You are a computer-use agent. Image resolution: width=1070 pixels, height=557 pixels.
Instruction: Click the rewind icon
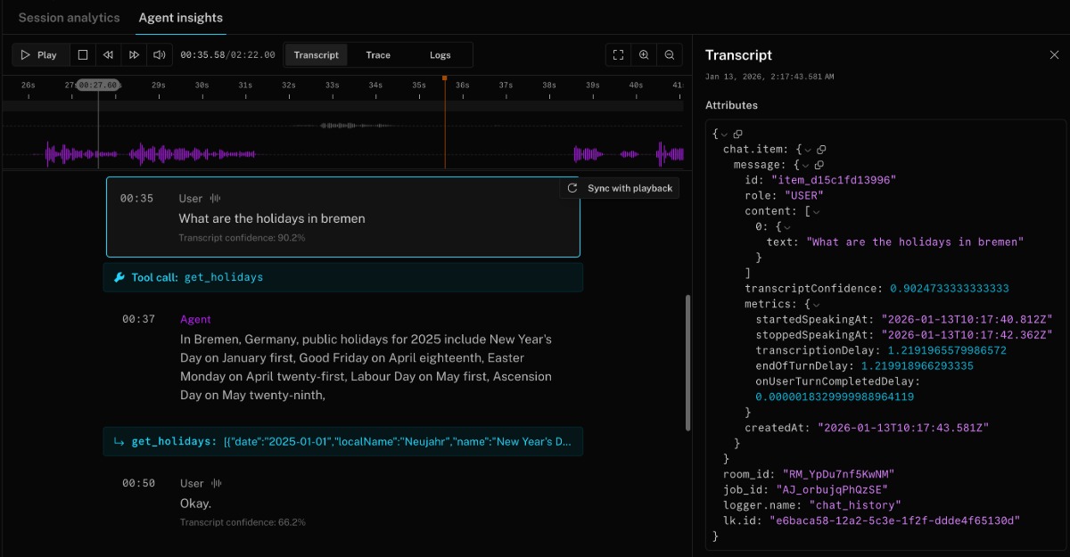108,55
